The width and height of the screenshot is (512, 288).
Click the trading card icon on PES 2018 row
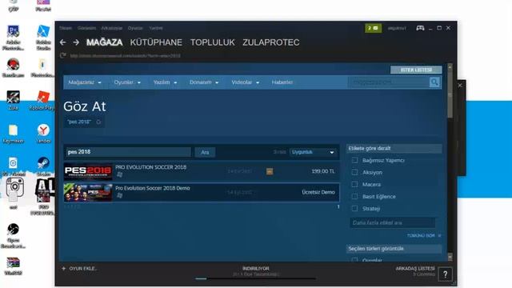pos(270,171)
